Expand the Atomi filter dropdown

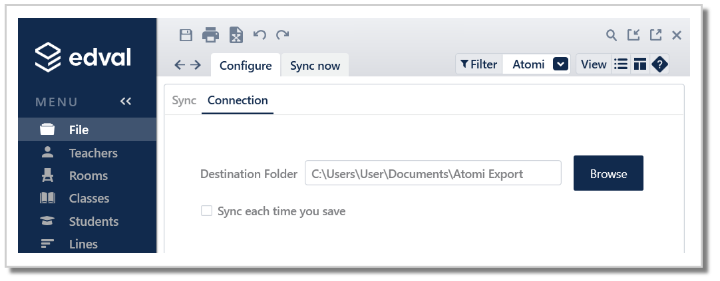(x=560, y=64)
